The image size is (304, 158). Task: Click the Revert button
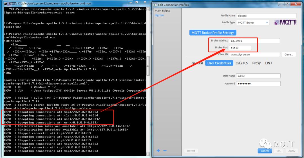click(x=191, y=151)
